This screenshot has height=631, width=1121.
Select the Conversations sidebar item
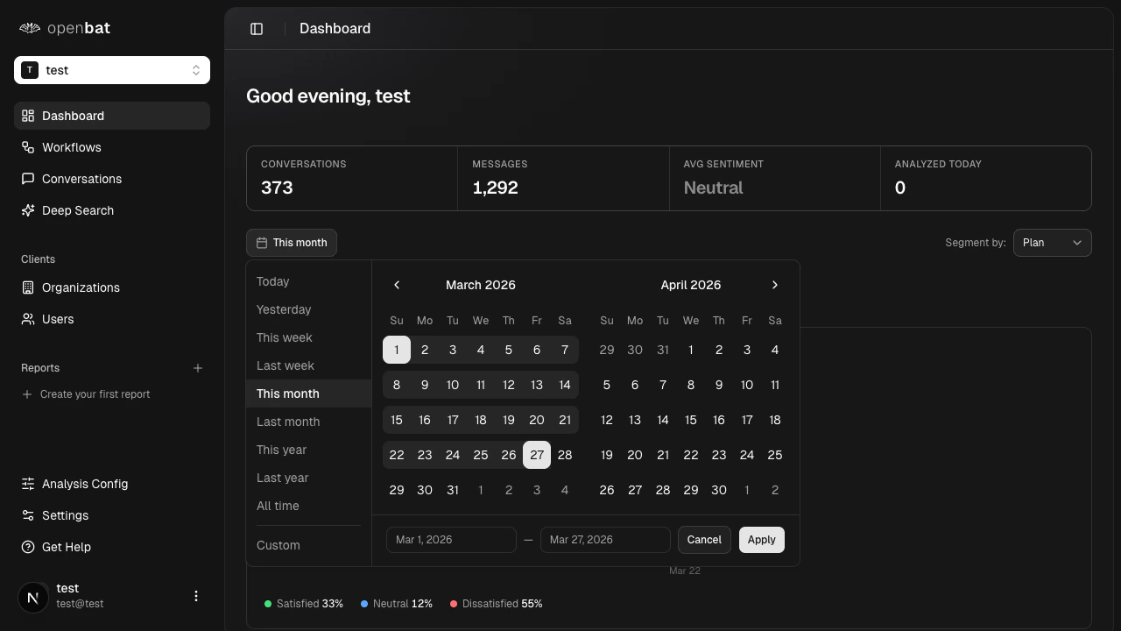pyautogui.click(x=81, y=179)
